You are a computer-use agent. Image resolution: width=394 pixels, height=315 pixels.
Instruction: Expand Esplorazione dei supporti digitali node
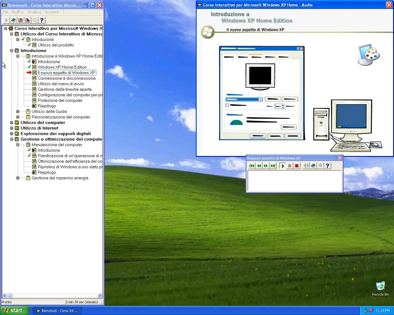click(x=11, y=134)
